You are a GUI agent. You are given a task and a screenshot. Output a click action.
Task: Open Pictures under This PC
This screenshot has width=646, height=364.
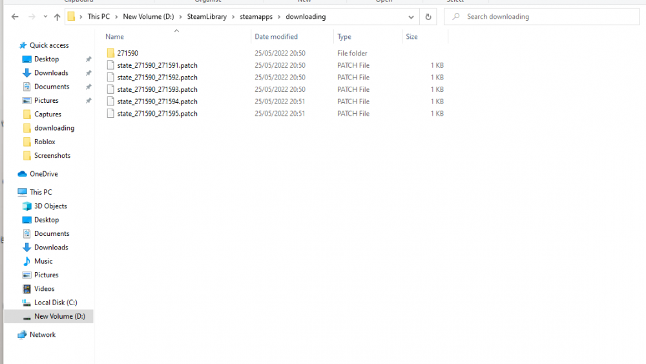pos(46,275)
